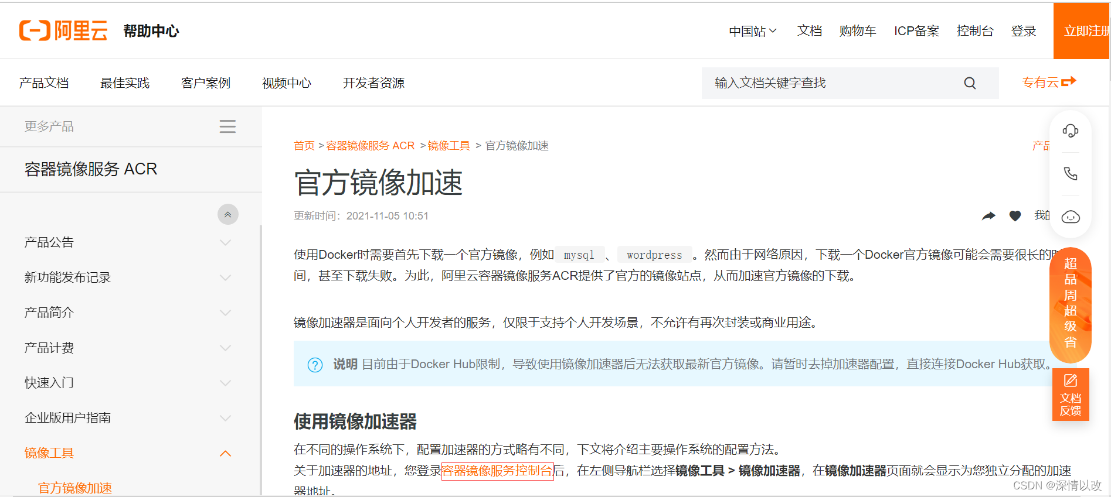The width and height of the screenshot is (1111, 497).
Task: Click the 超品周超级省 promo banner
Action: 1071,304
